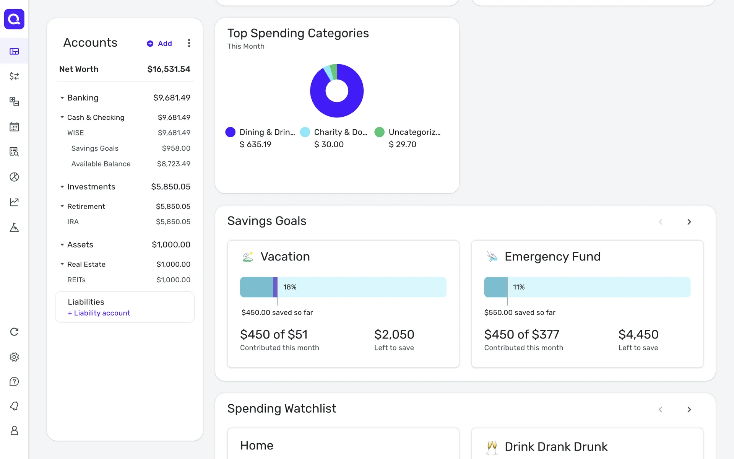Collapse the Banking accounts group

tap(62, 98)
